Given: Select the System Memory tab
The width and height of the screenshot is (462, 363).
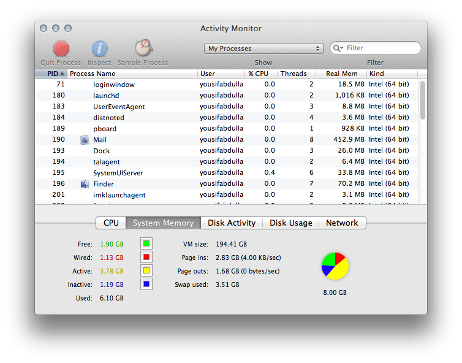Looking at the screenshot, I should 163,223.
